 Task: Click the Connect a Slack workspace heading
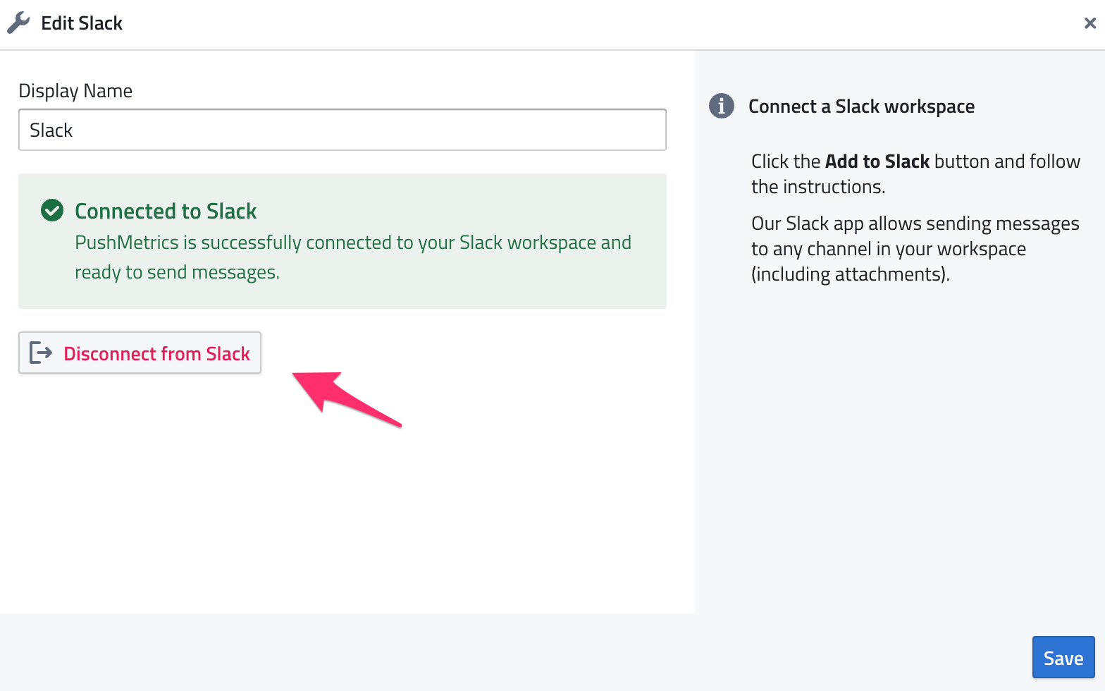(861, 106)
